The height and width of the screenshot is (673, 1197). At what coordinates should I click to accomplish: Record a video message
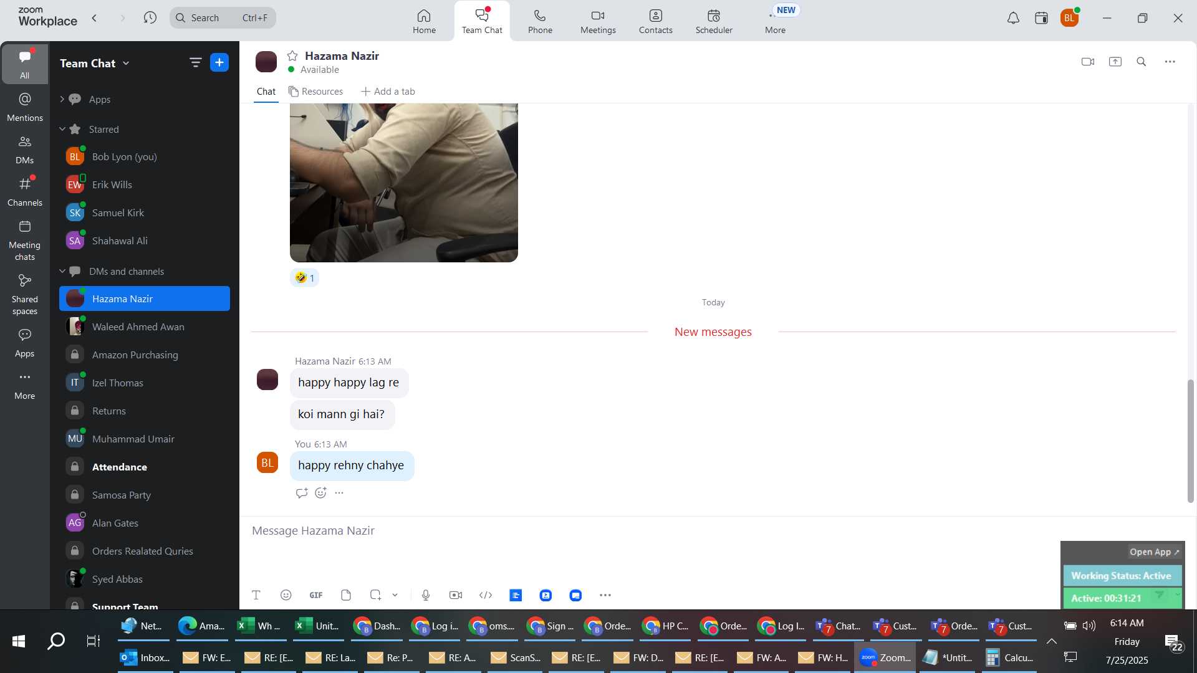pos(456,595)
